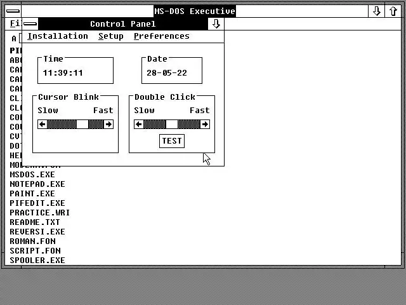Click the MS-DOS Executive title bar

(195, 11)
